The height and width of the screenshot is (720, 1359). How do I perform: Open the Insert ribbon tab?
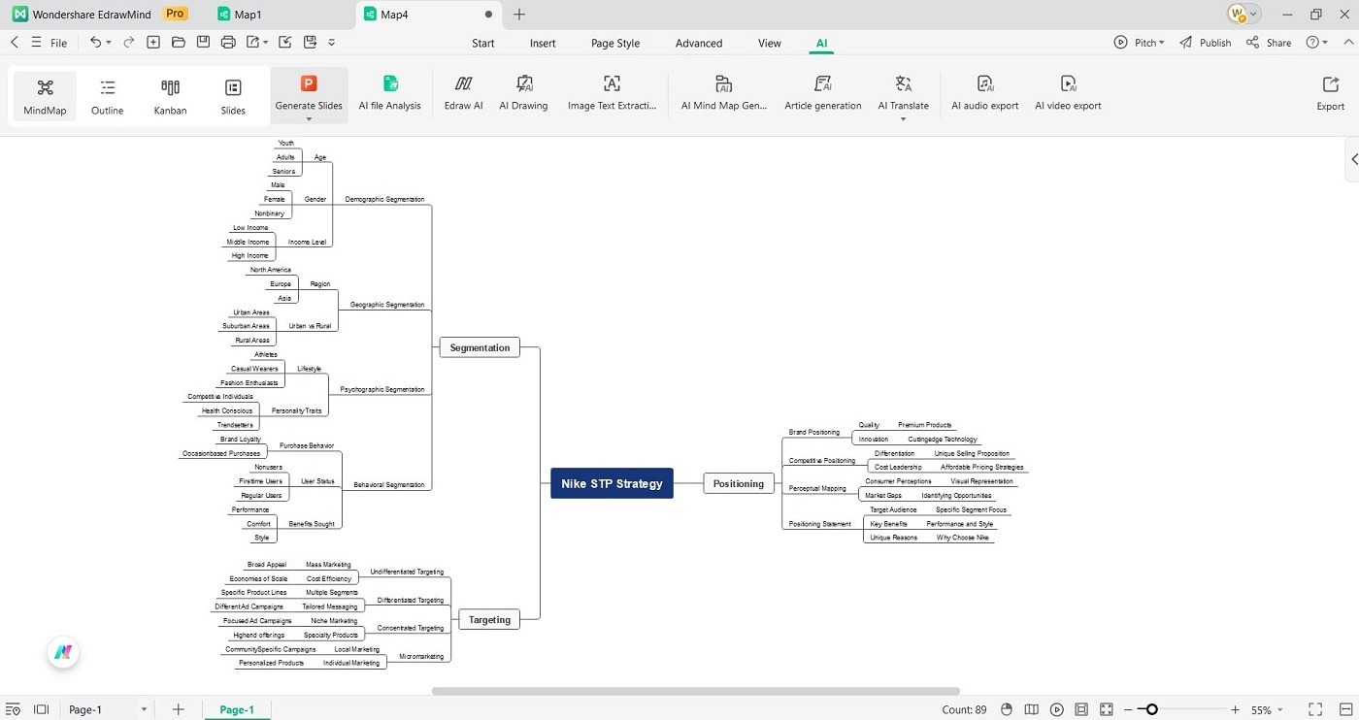[543, 43]
